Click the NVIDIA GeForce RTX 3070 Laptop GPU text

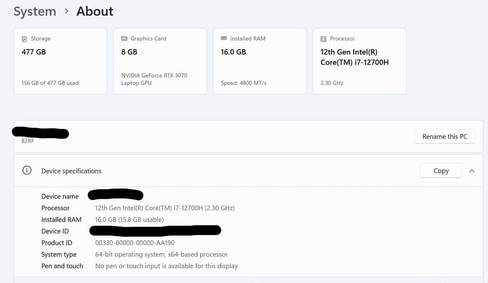coord(154,79)
